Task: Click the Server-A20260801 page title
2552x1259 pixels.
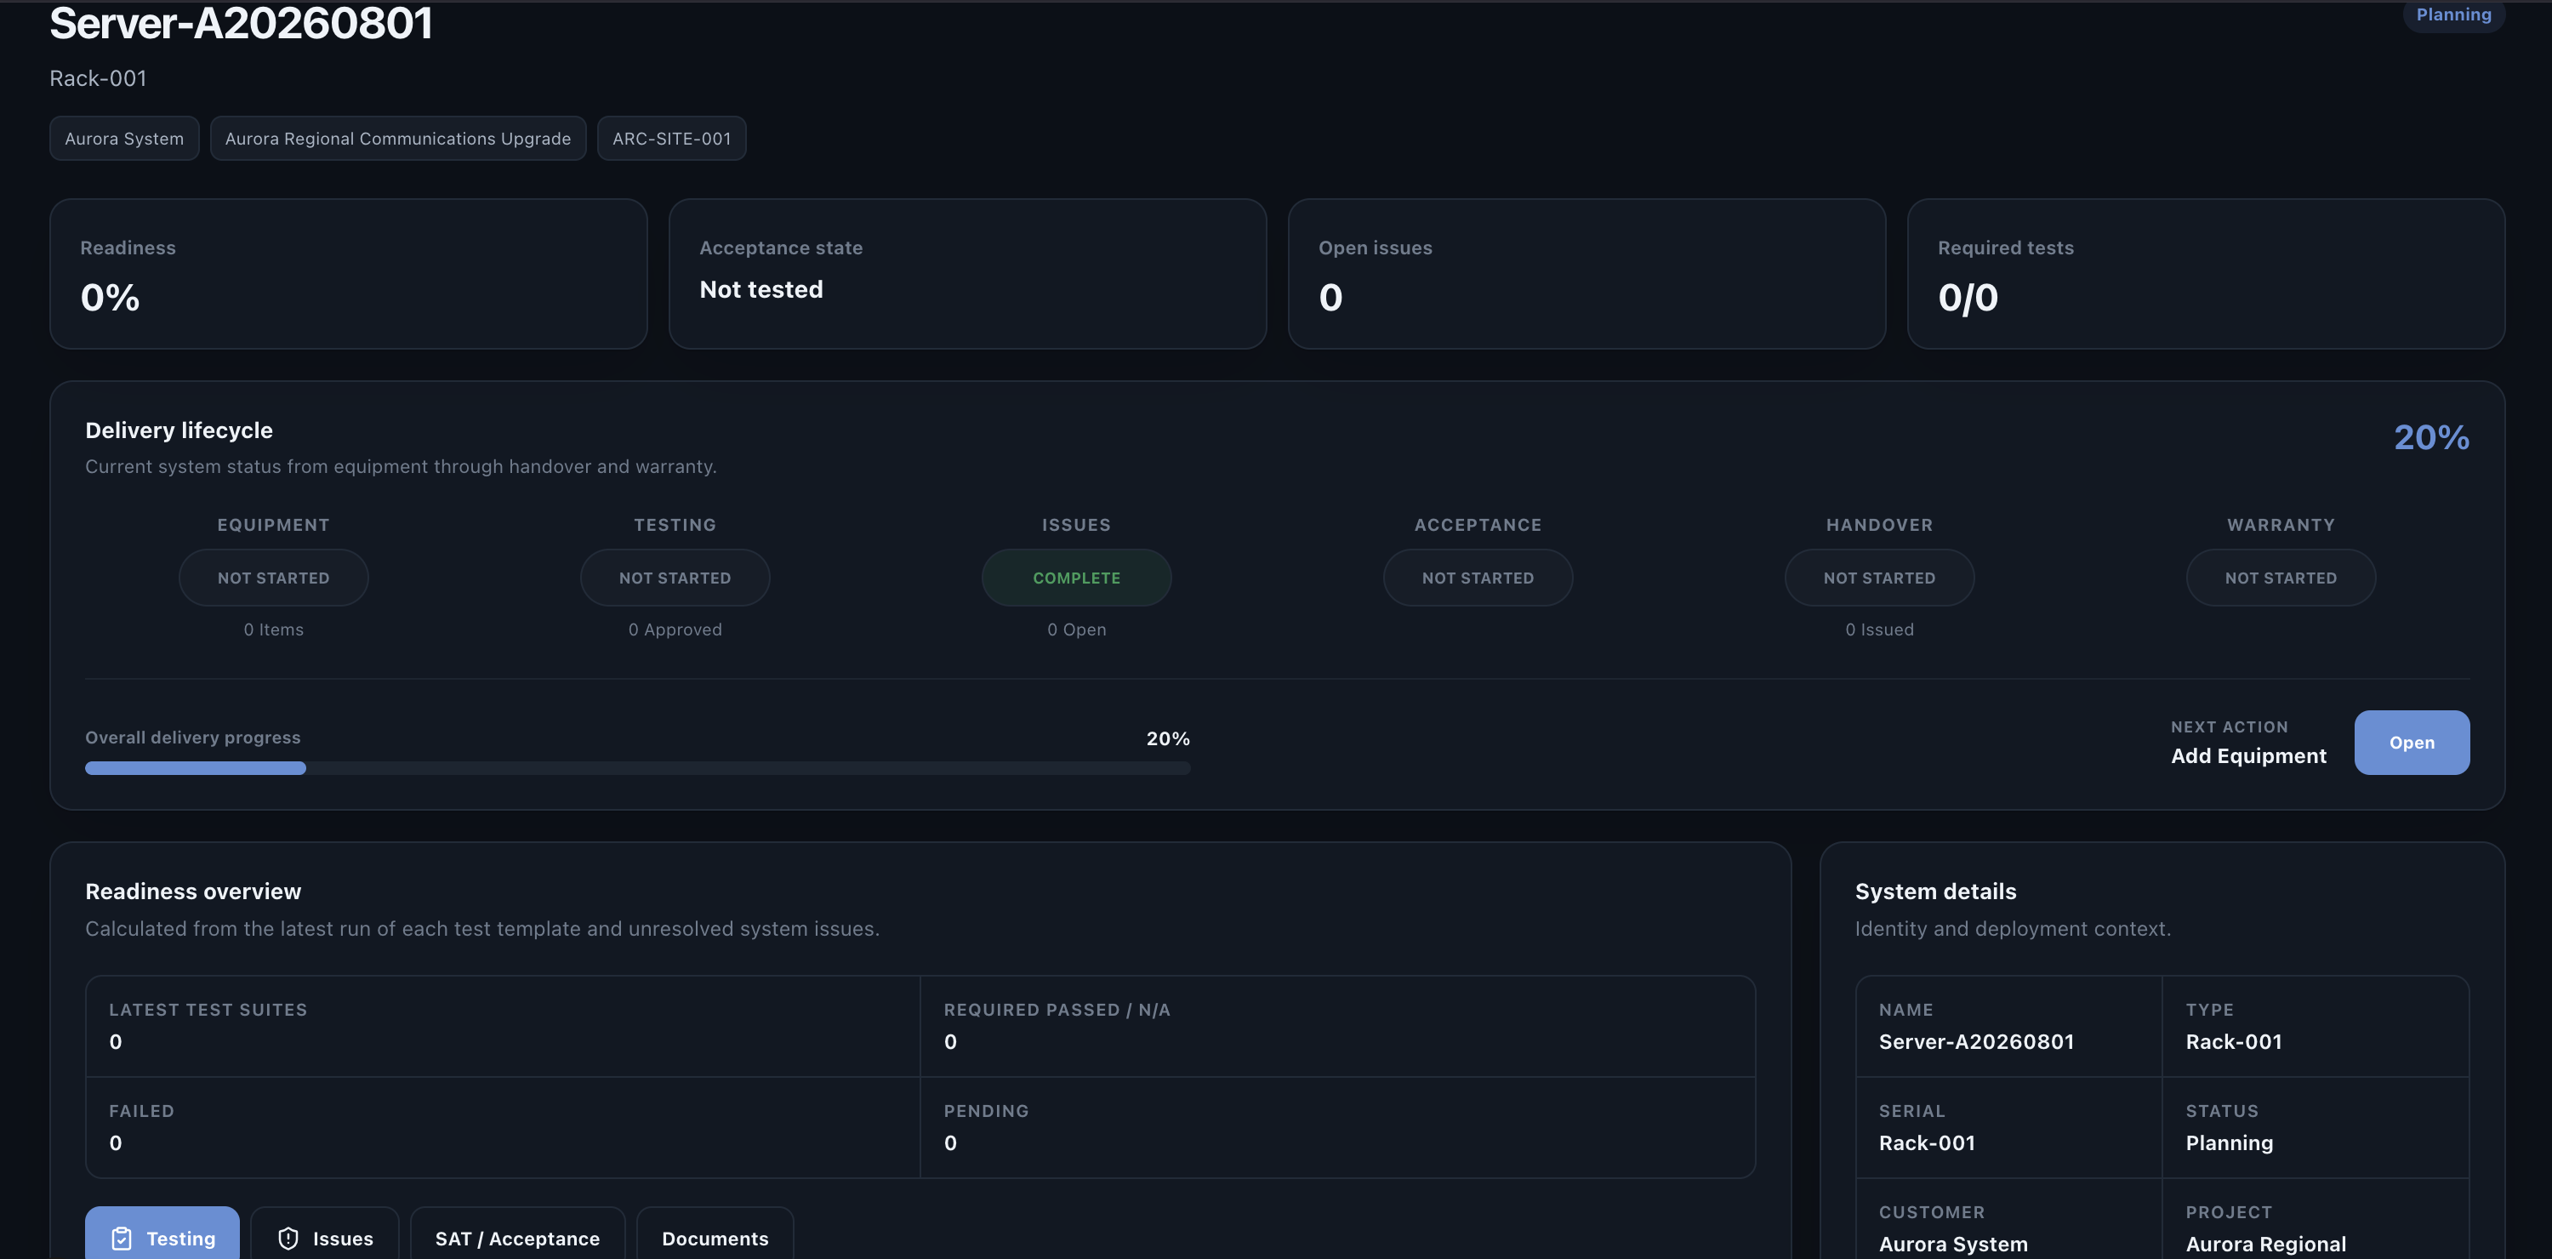Action: coord(241,23)
